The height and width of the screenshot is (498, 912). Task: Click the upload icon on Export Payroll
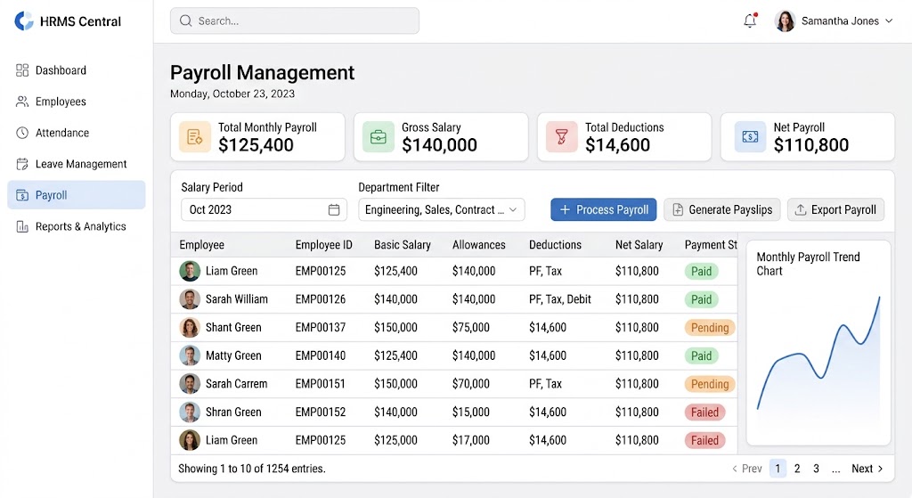pyautogui.click(x=801, y=209)
